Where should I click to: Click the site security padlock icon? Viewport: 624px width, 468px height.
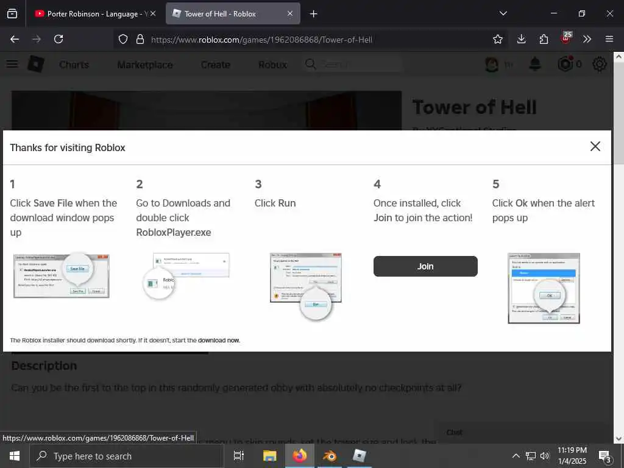140,39
